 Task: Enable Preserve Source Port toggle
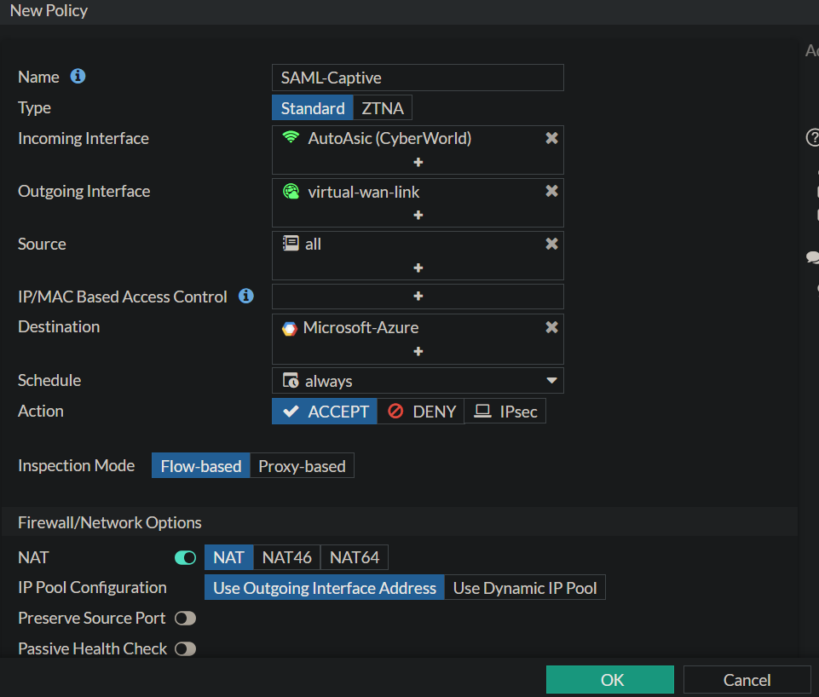click(x=185, y=618)
